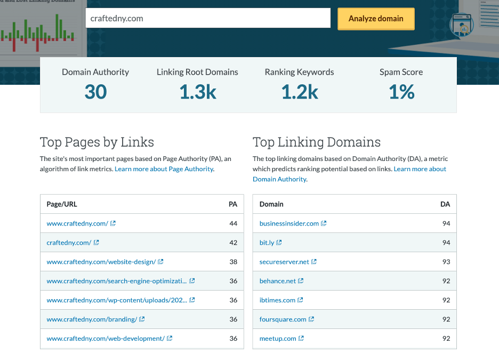Image resolution: width=499 pixels, height=354 pixels.
Task: Click external link icon next to meetup.com
Action: tap(301, 339)
